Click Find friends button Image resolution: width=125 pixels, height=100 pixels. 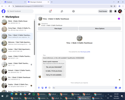103,11
